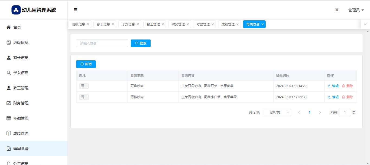Switch to the 考勤管理 tab

203,24
